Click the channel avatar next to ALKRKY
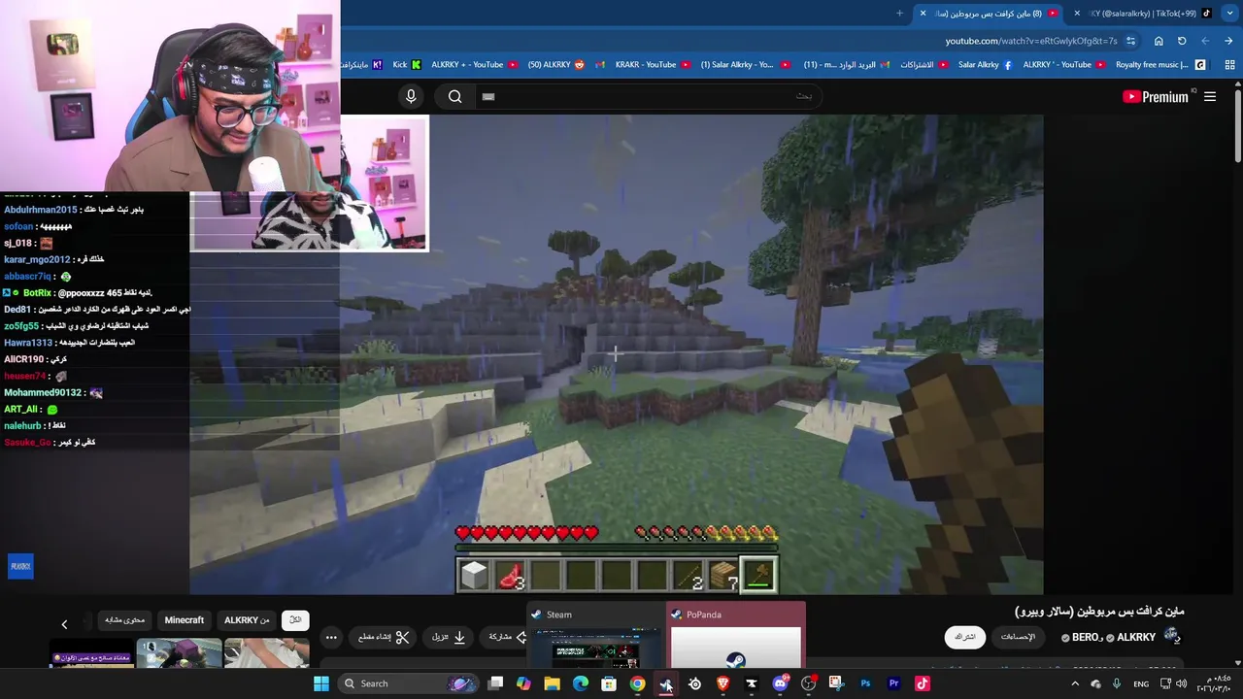The width and height of the screenshot is (1243, 699). pos(1173,637)
